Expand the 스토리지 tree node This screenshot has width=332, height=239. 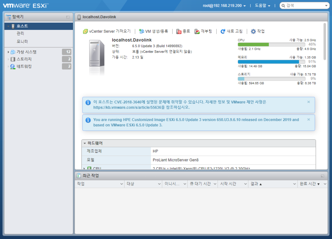[x=8, y=59]
